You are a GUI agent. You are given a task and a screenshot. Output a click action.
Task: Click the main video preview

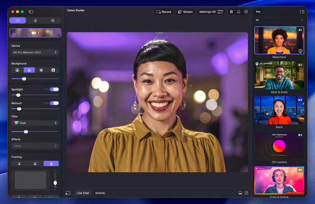157,102
